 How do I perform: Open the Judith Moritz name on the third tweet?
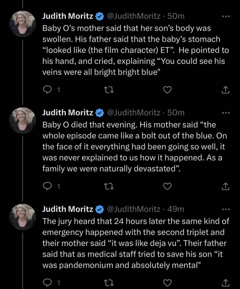[x=68, y=209]
